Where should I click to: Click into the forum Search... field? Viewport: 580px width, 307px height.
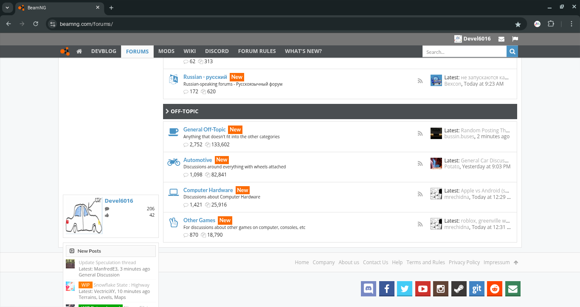tap(465, 52)
